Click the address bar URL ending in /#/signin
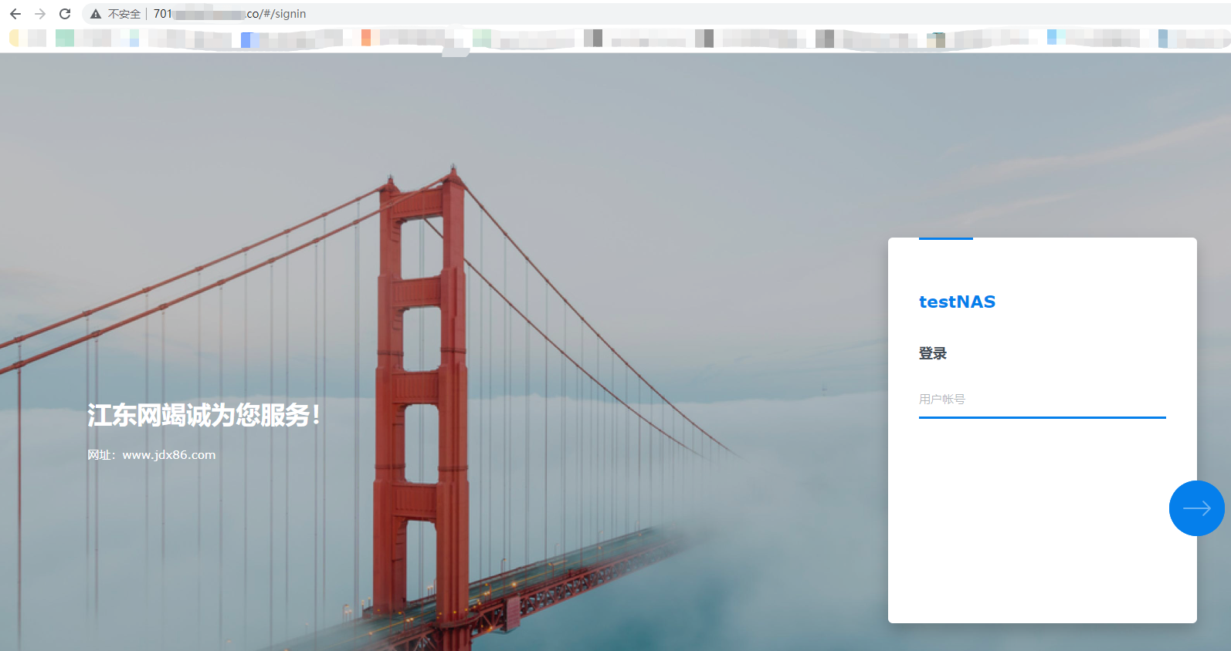1231x651 pixels. [x=230, y=14]
